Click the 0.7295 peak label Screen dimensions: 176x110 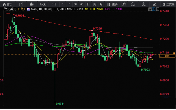(97, 29)
